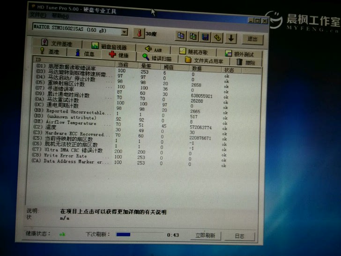Click the 最差 column header
Image resolution: width=341 pixels, height=256 pixels.
149,66
